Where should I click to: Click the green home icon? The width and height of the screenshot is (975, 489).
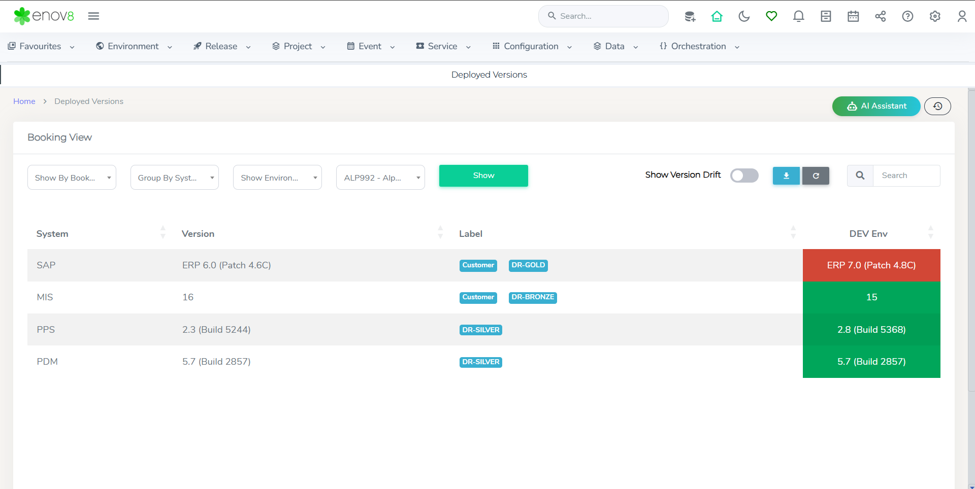pyautogui.click(x=717, y=16)
